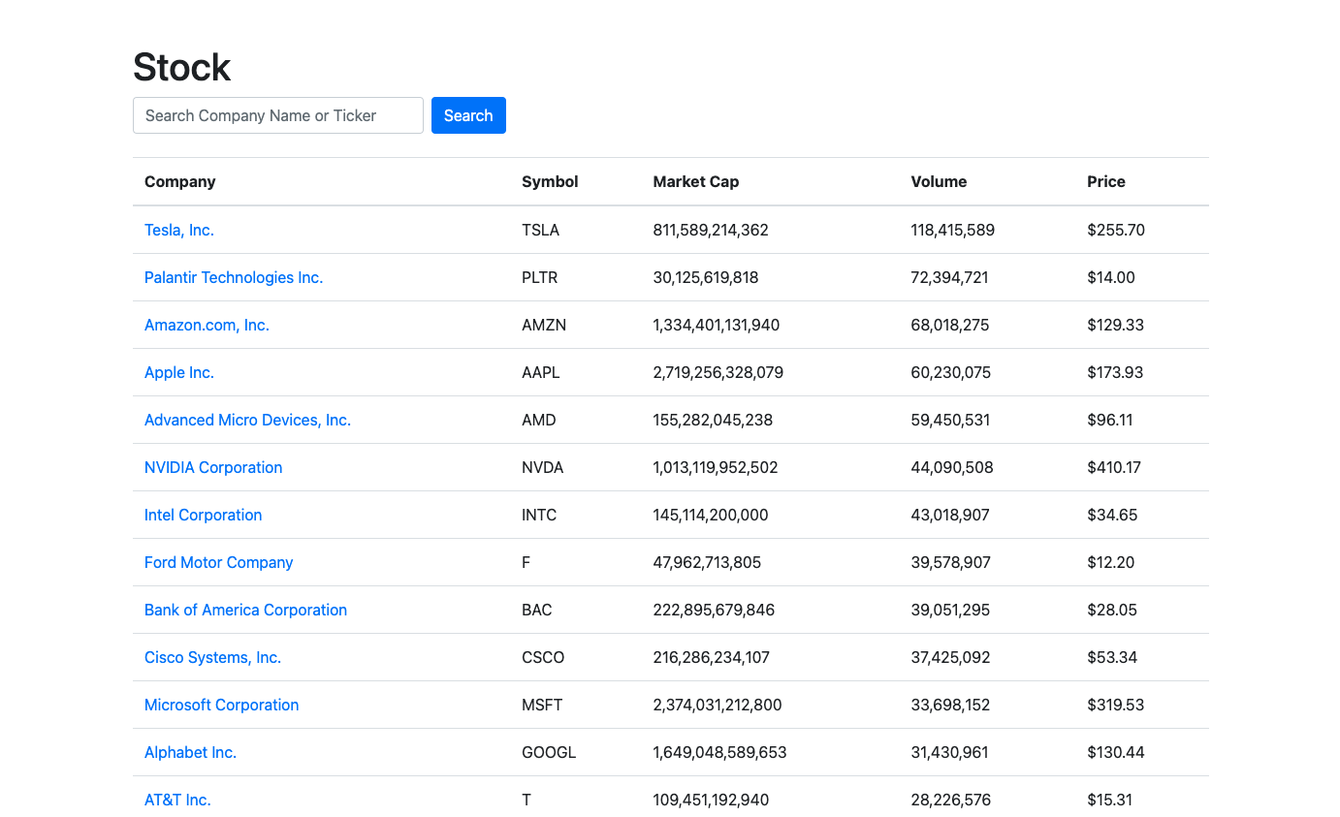
Task: Click the Stock page heading
Action: 182,67
